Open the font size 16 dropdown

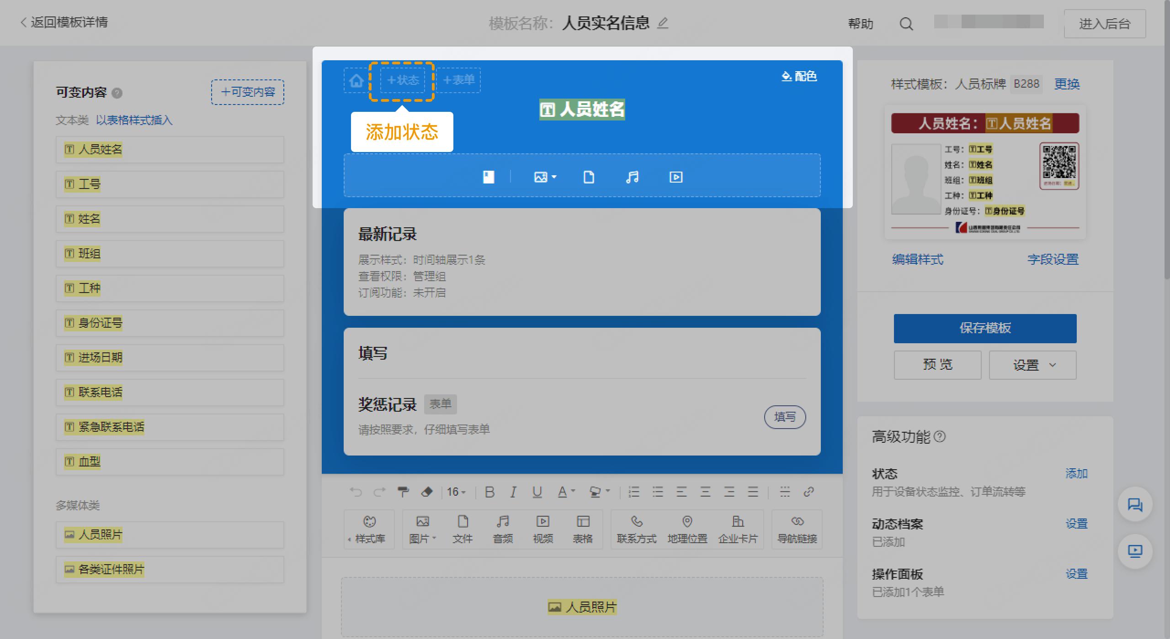point(456,492)
